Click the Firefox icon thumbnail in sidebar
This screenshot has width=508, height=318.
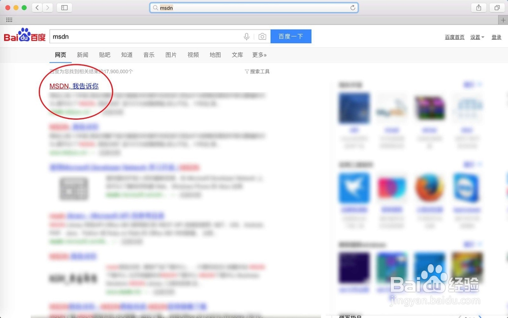[x=429, y=187]
